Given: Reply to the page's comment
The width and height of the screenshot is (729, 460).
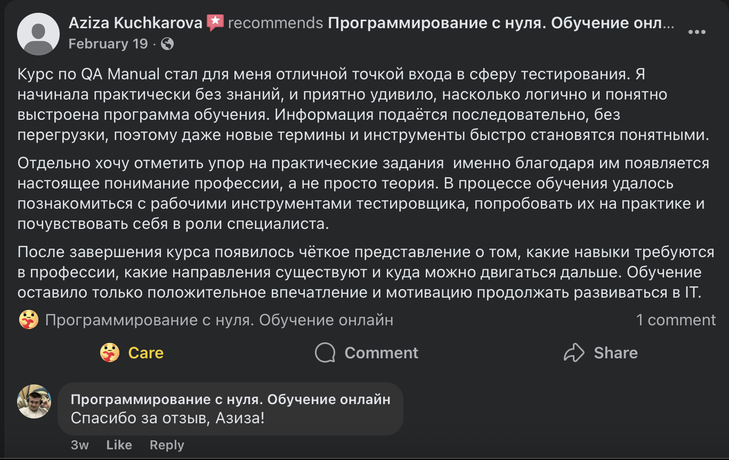Looking at the screenshot, I should tap(166, 445).
